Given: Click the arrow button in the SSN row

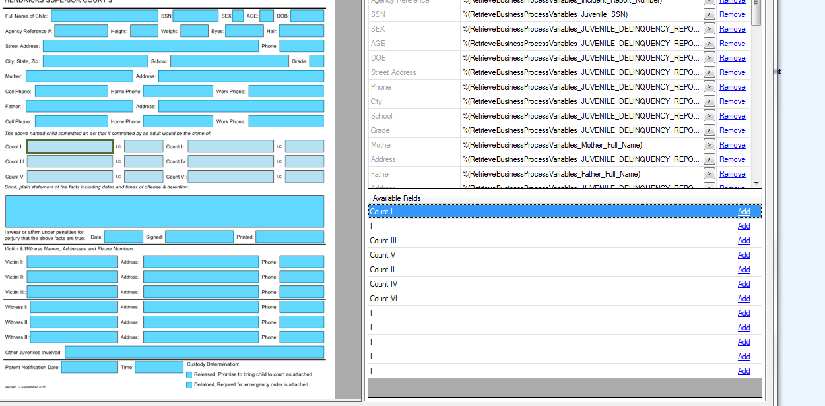Looking at the screenshot, I should [x=709, y=14].
